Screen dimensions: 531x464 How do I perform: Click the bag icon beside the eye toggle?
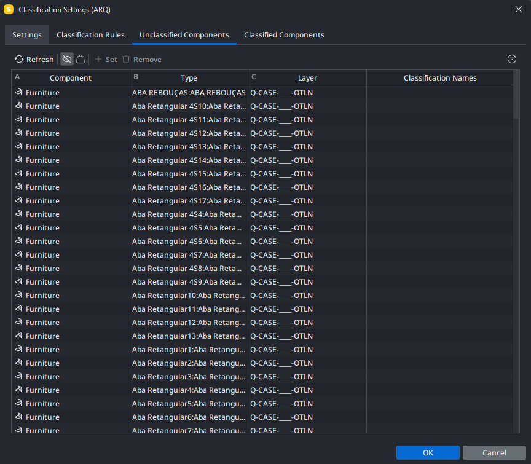point(81,59)
